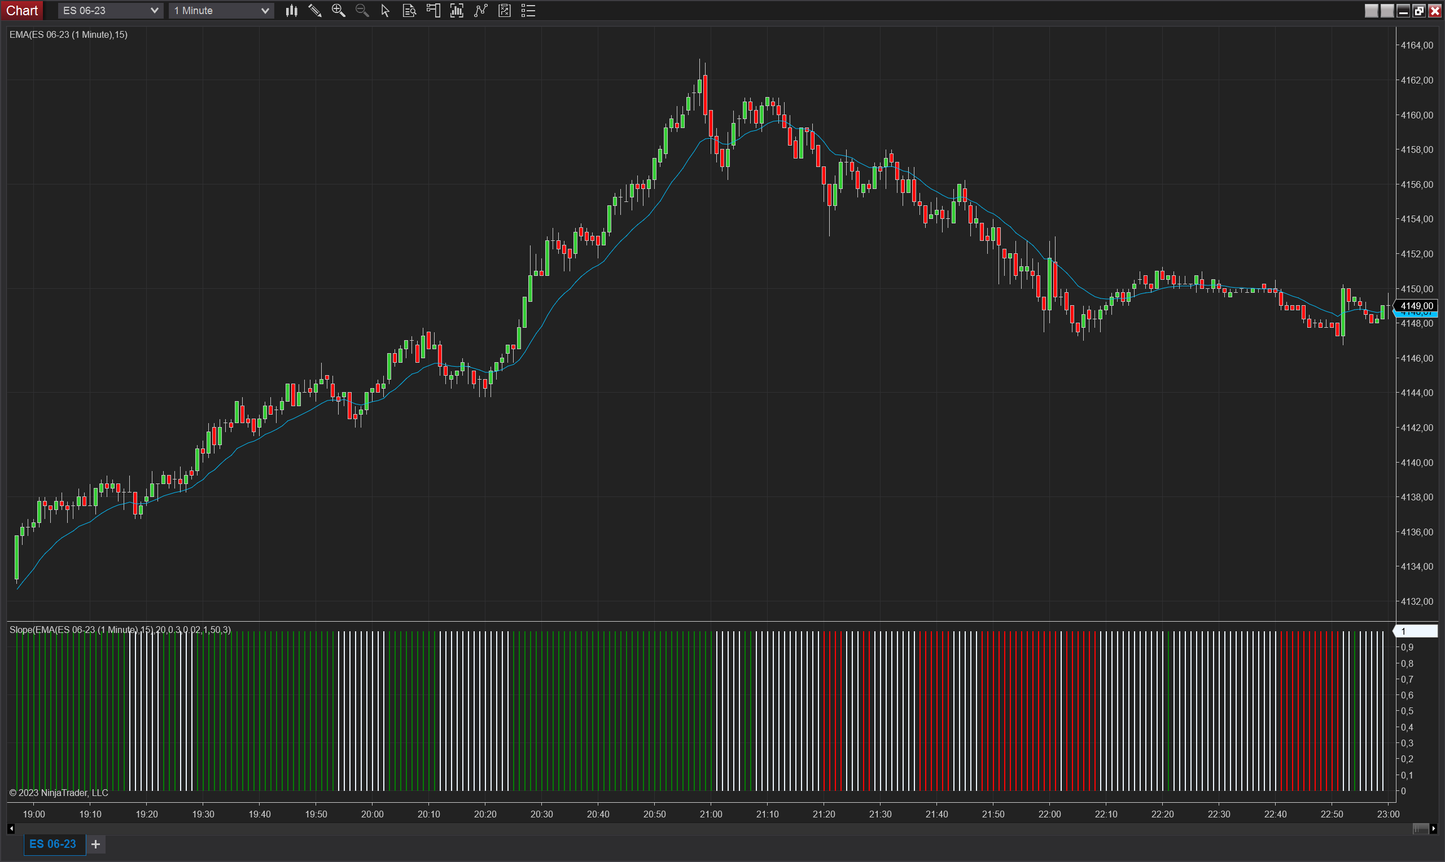
Task: Open the Data Series icon
Action: (457, 11)
